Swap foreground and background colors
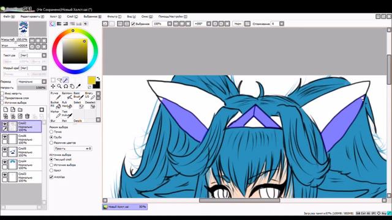 98,78
